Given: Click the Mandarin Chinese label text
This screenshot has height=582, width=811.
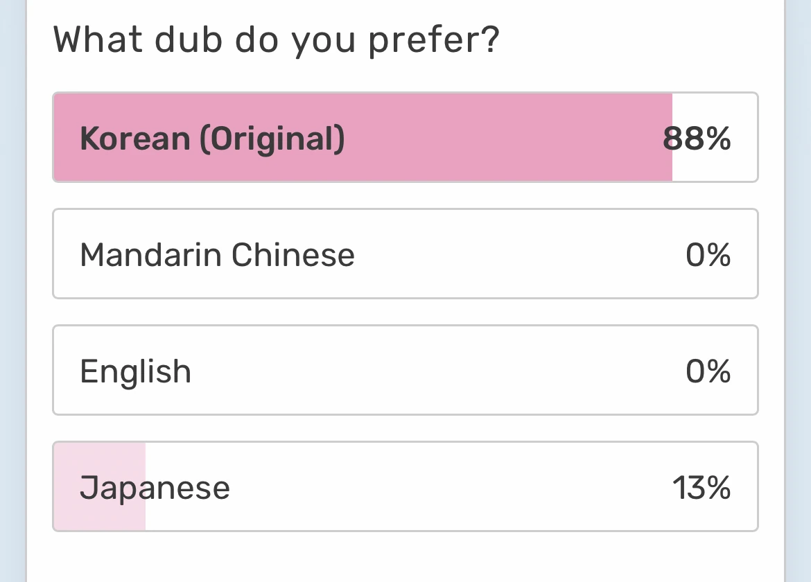Looking at the screenshot, I should point(217,254).
